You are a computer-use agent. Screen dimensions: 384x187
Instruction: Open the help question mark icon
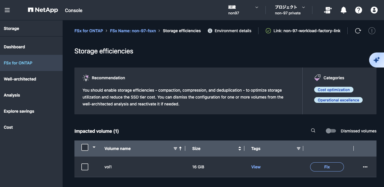tap(359, 10)
